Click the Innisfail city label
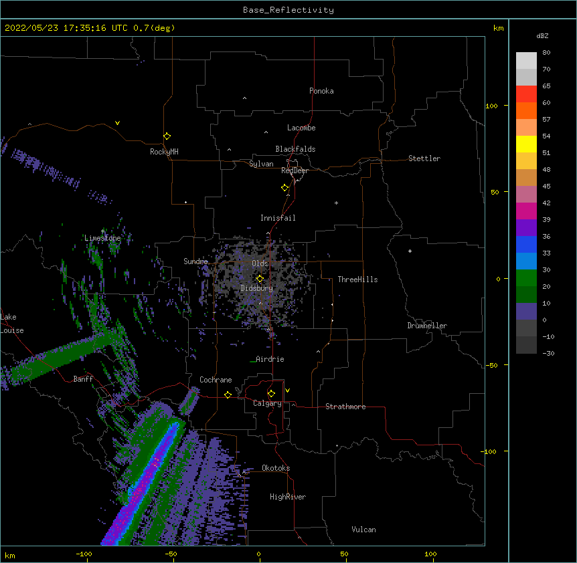The height and width of the screenshot is (563, 577). click(x=278, y=218)
